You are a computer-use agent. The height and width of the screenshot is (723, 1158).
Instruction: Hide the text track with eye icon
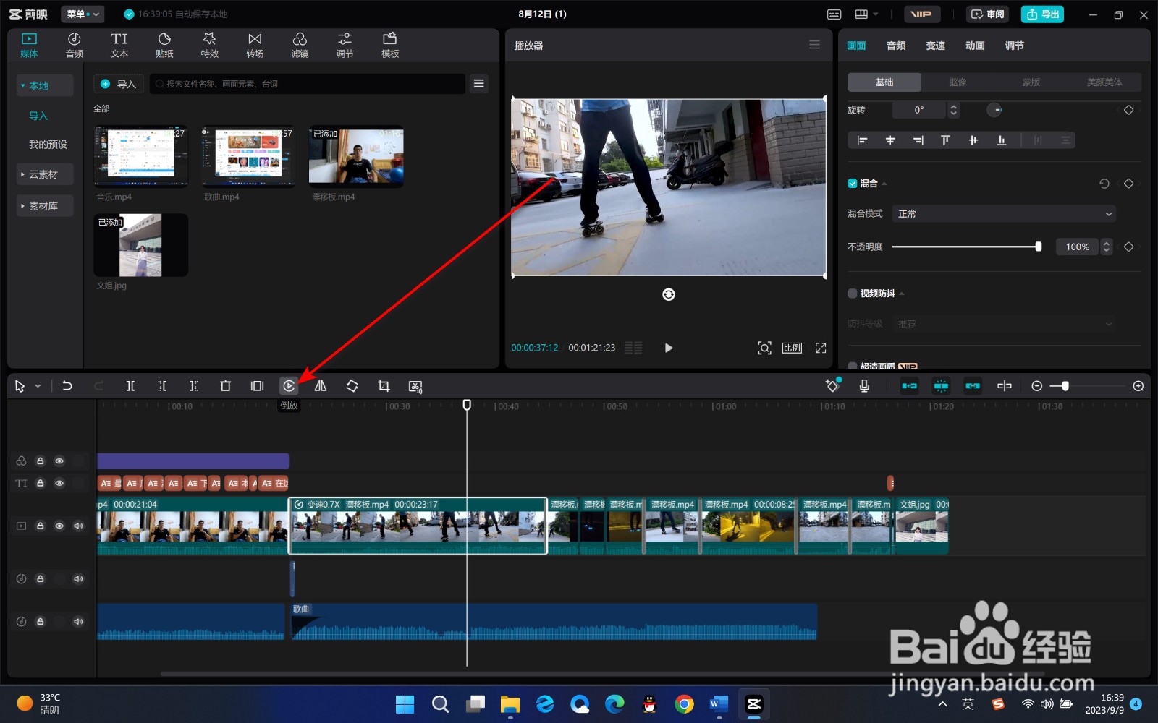59,483
